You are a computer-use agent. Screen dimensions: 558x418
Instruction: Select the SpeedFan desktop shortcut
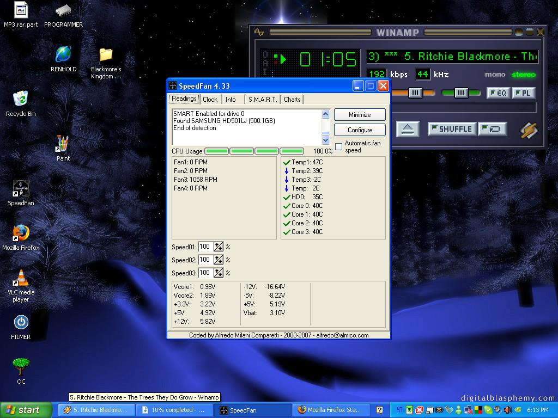21,193
